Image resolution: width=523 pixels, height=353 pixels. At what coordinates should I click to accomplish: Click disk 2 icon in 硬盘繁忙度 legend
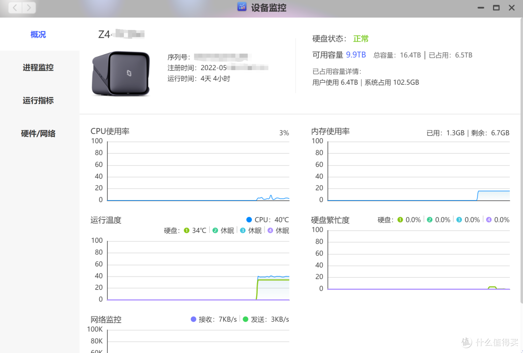[x=430, y=220]
